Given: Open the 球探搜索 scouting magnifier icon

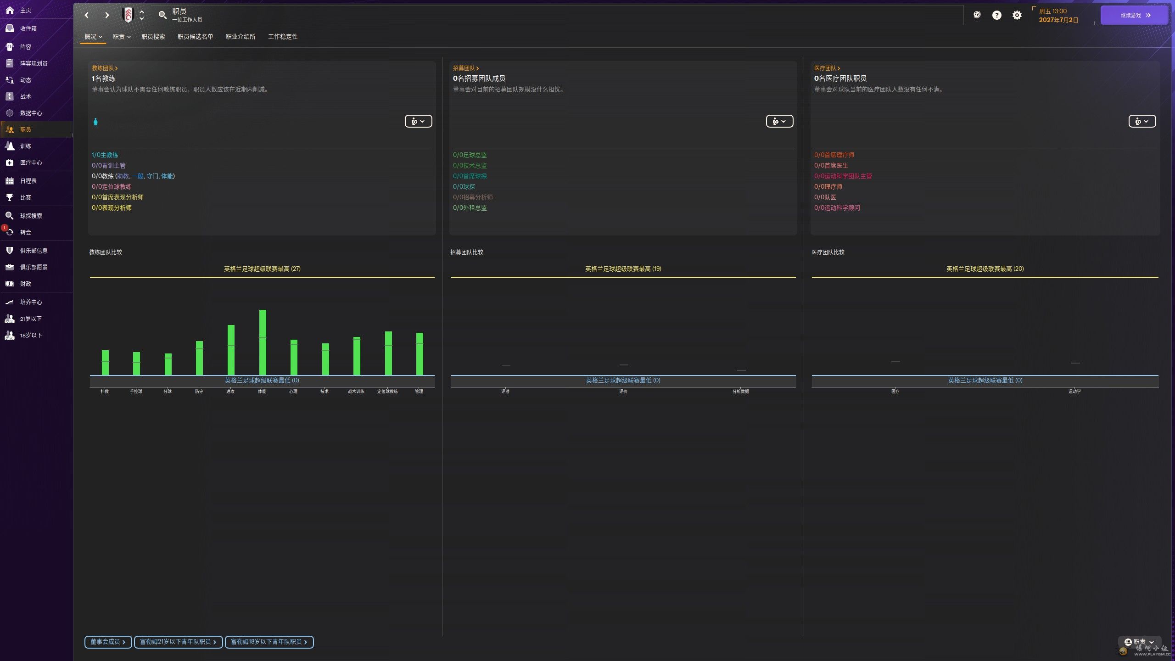Looking at the screenshot, I should pos(10,216).
